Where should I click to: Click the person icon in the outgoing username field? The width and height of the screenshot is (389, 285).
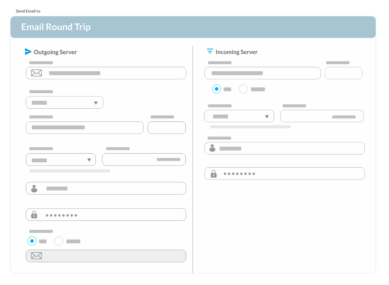33,188
